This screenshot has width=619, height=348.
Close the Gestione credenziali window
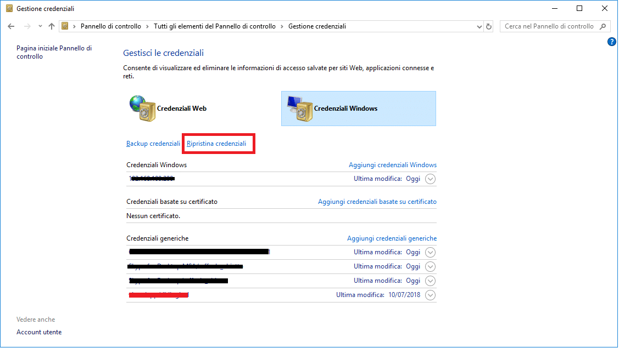605,8
